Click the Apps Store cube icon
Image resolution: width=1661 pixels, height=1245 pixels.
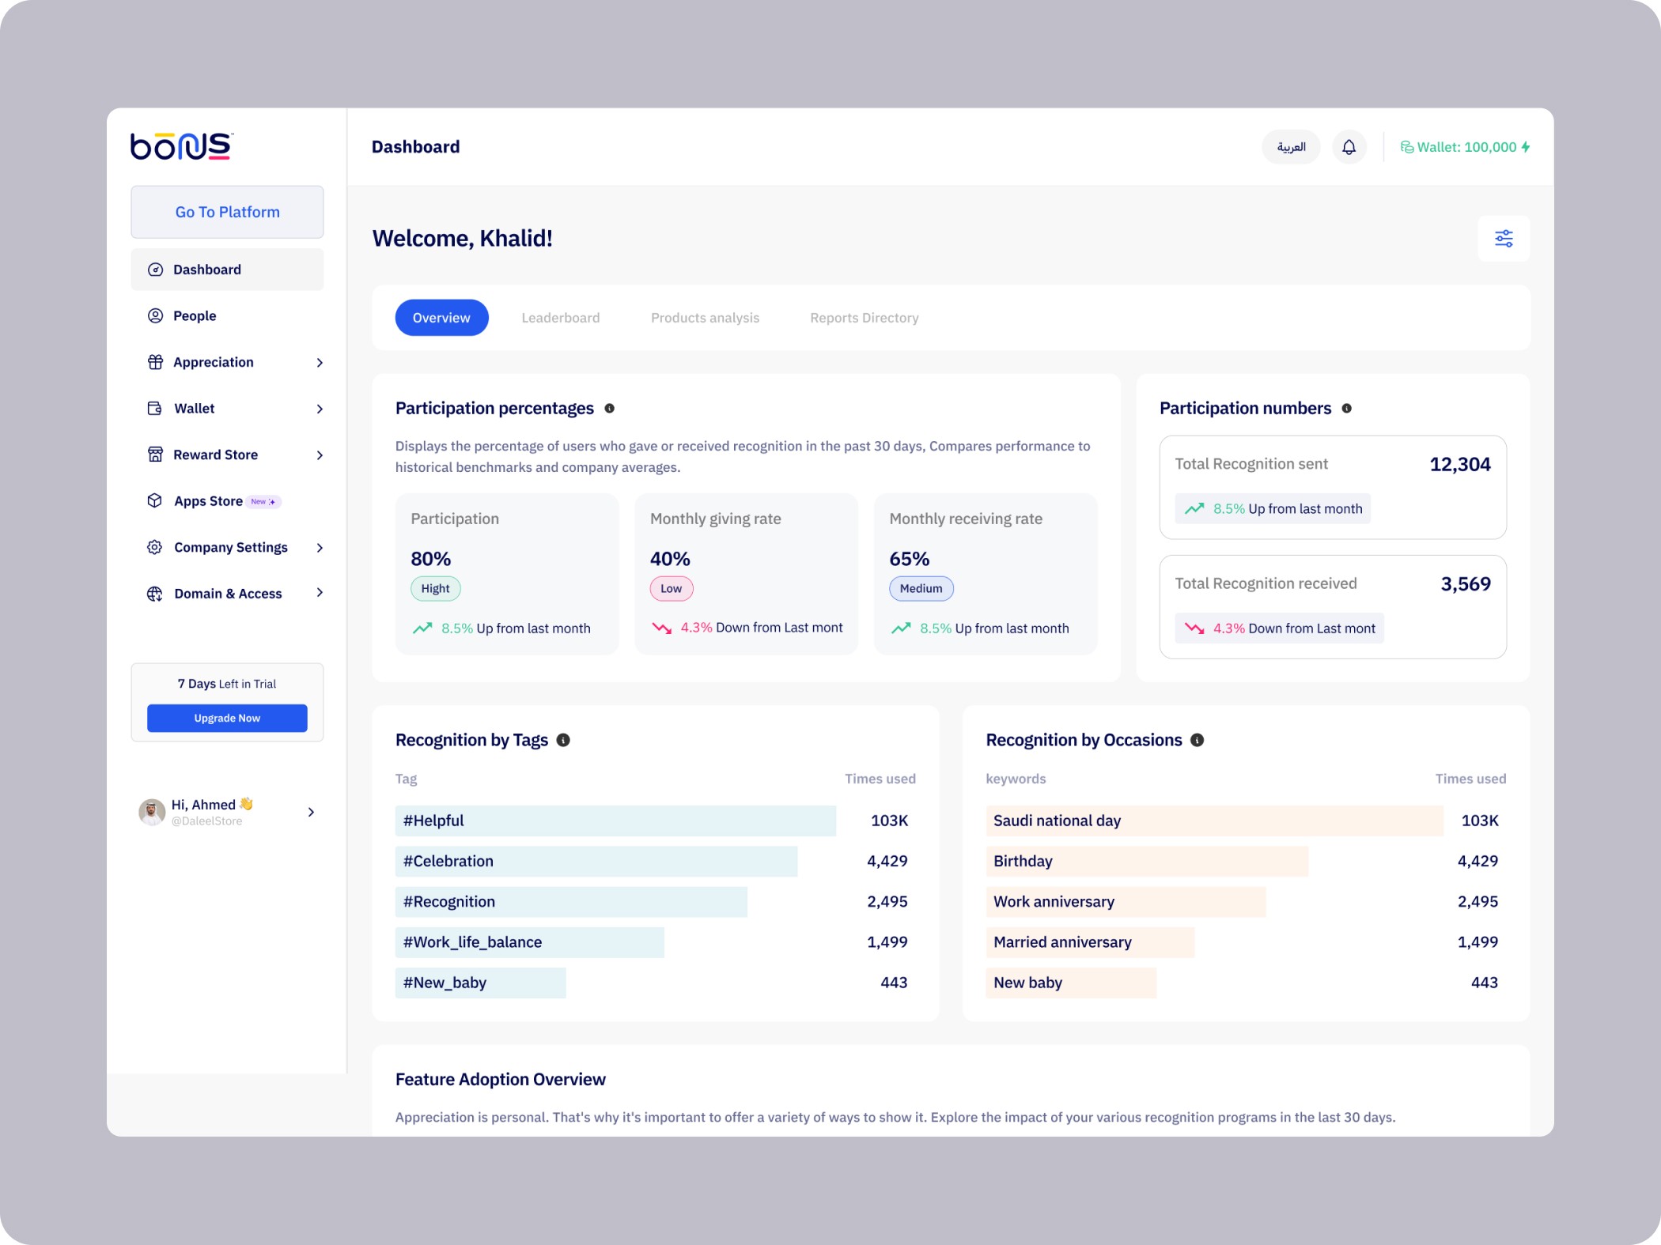[x=155, y=500]
